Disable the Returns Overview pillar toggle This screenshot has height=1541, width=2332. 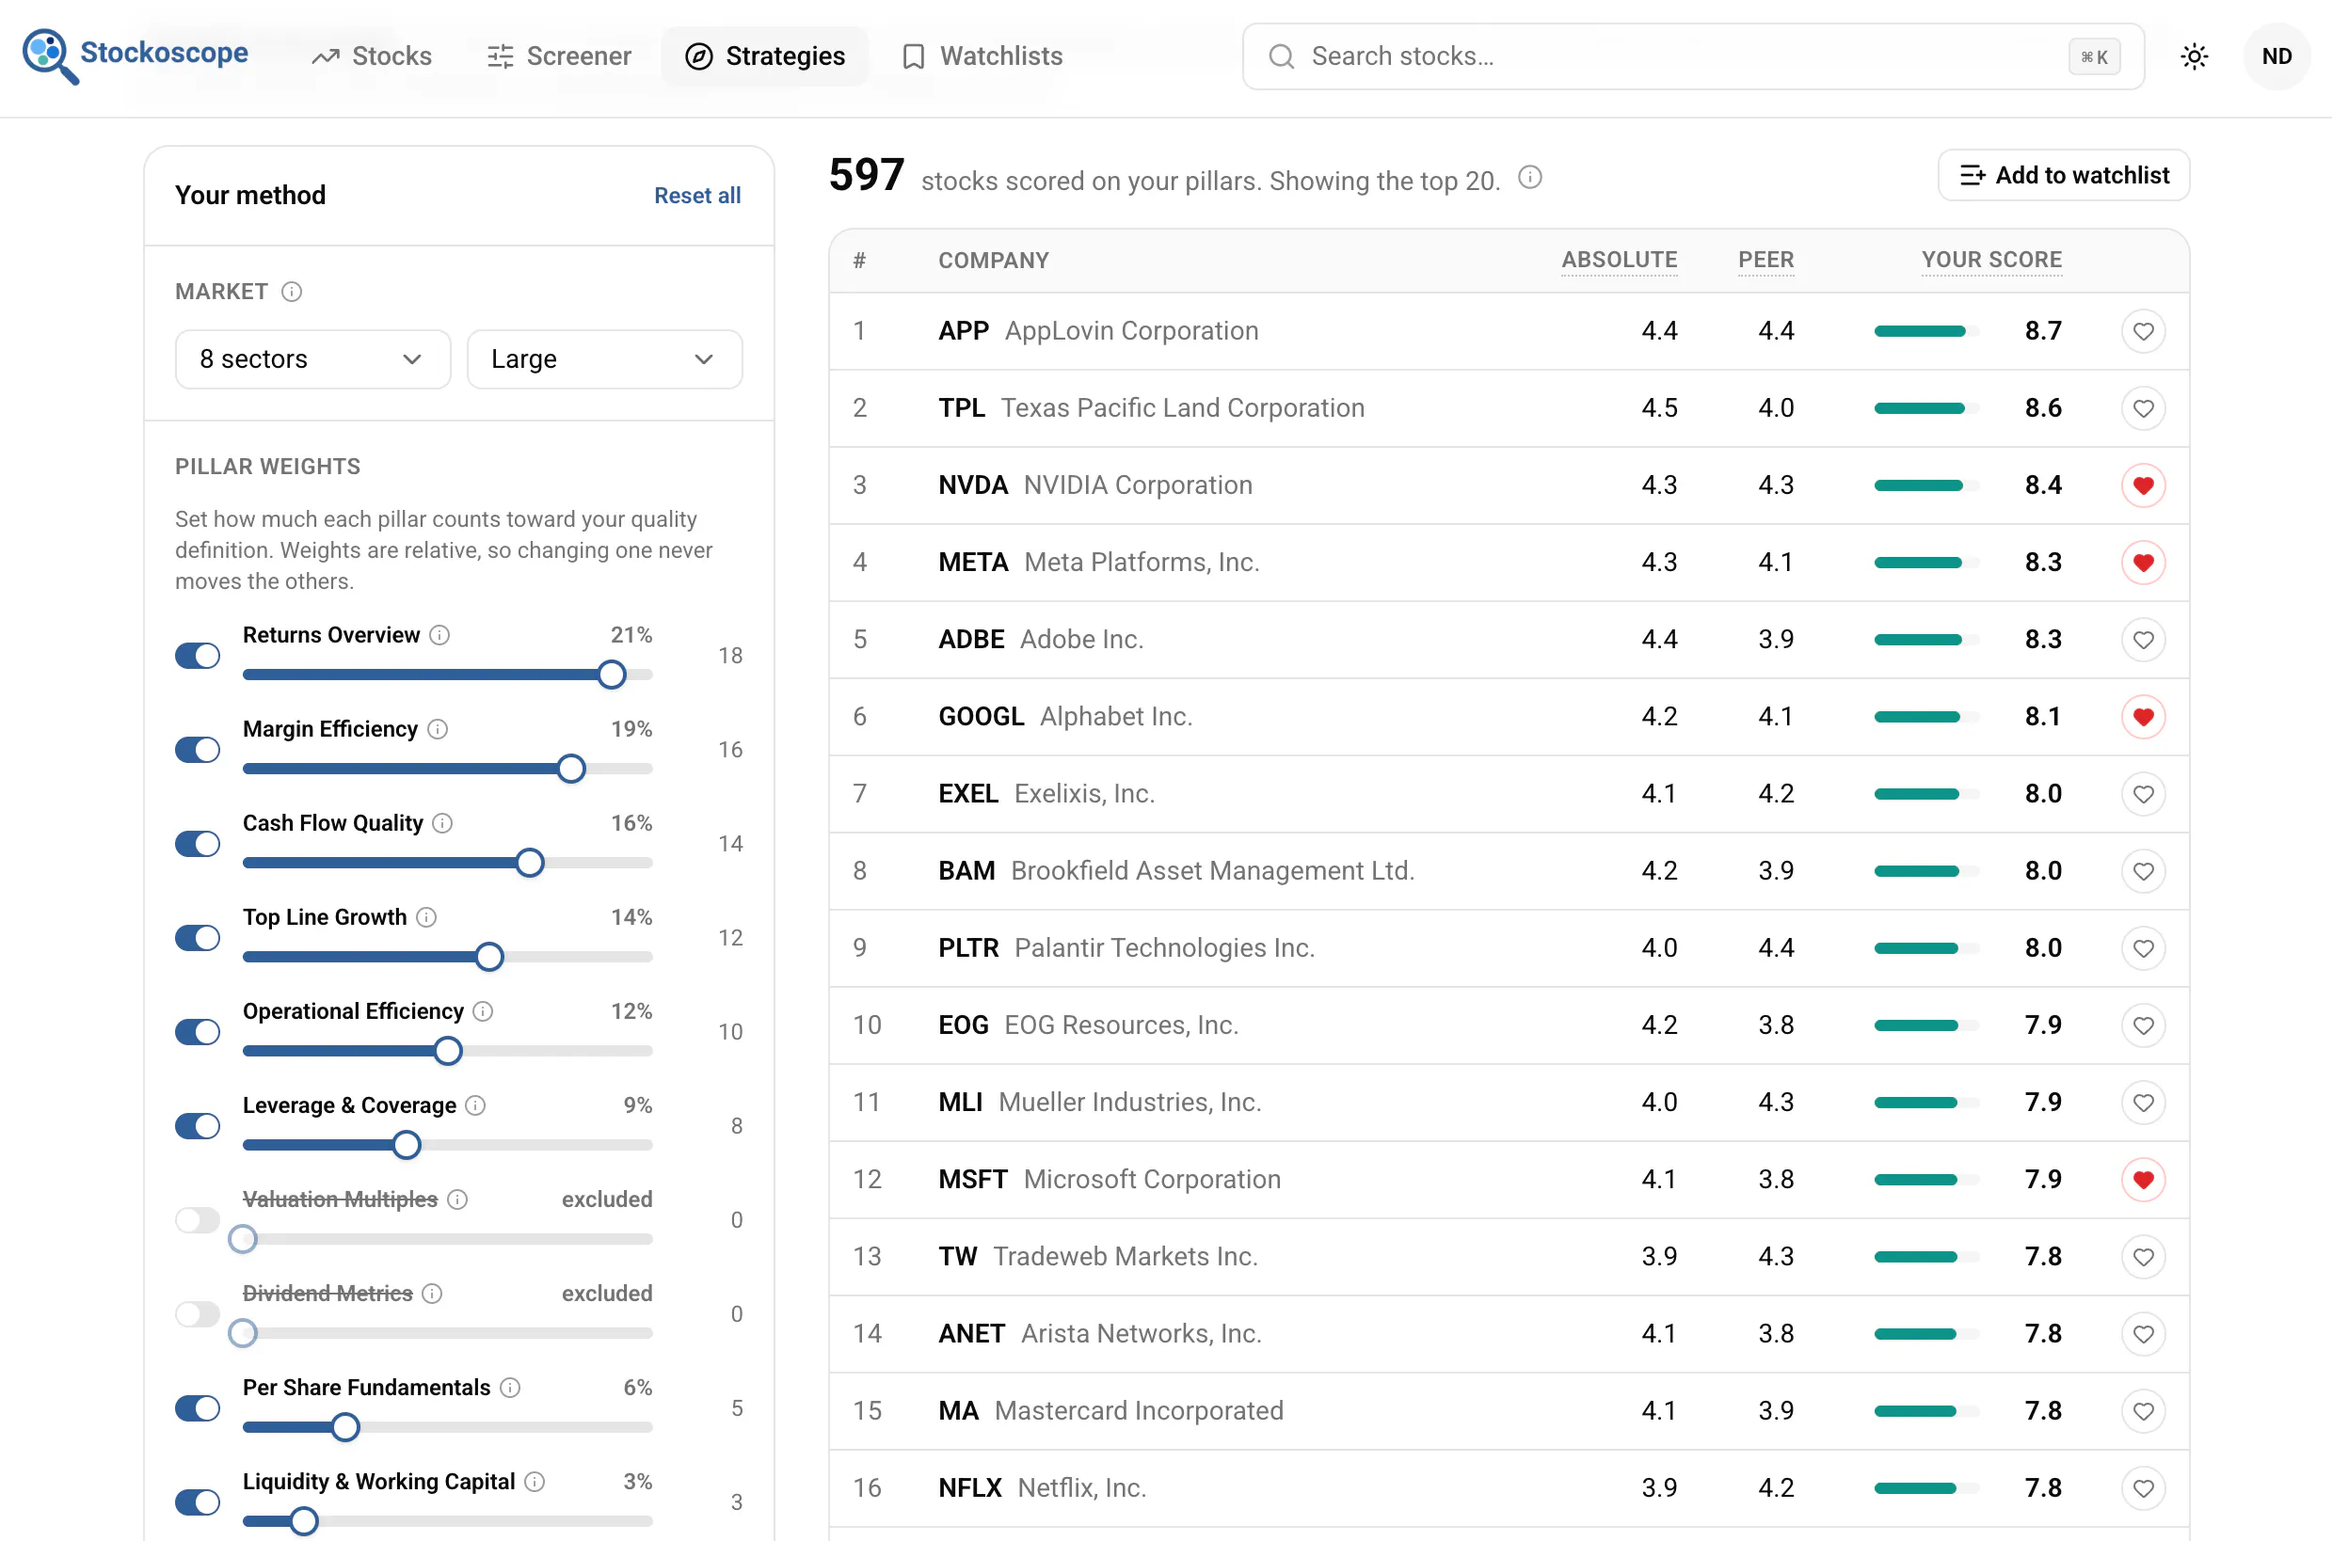(x=198, y=656)
